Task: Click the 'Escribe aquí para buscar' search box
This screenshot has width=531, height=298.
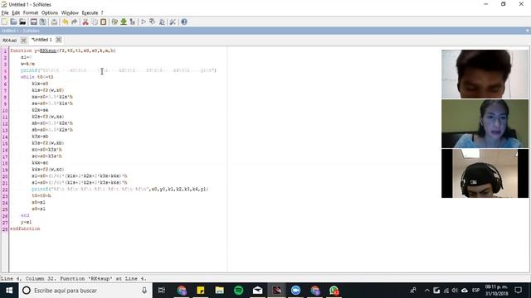Action: [x=85, y=291]
